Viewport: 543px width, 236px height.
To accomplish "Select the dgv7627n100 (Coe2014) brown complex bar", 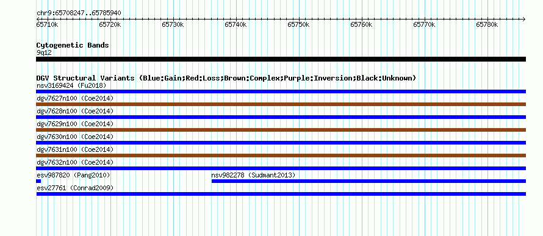I will pyautogui.click(x=281, y=104).
